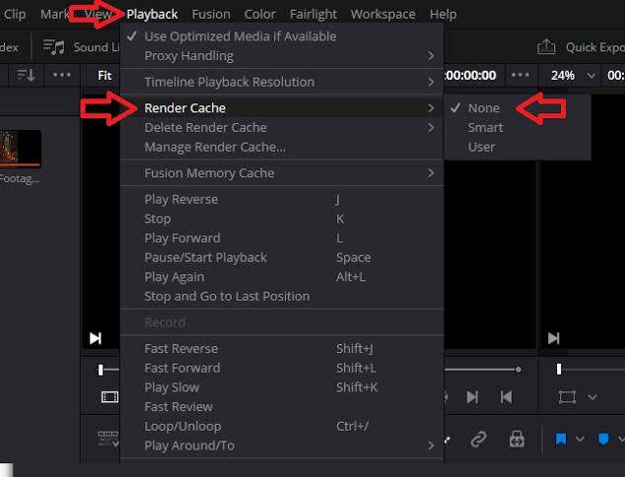625x477 pixels.
Task: Choose Pause/Start Playback entry
Action: pos(282,257)
